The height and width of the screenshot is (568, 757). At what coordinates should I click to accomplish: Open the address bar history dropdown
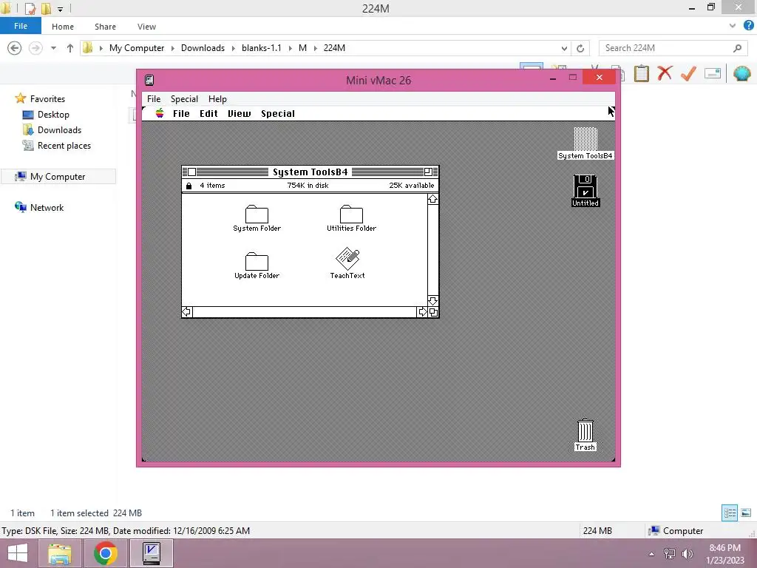pyautogui.click(x=564, y=48)
